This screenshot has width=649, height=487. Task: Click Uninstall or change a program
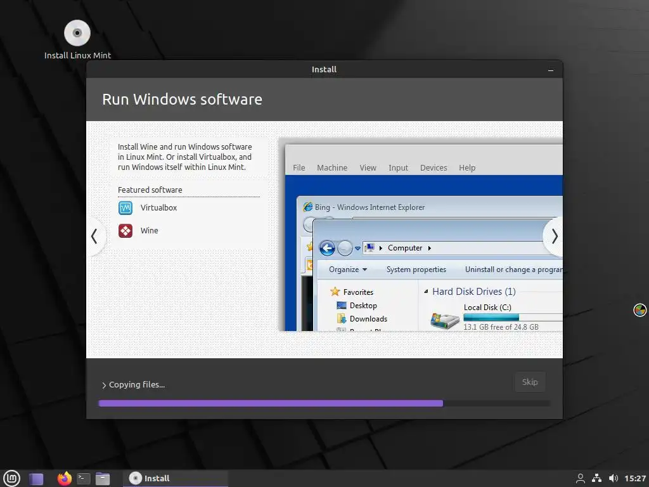coord(513,269)
